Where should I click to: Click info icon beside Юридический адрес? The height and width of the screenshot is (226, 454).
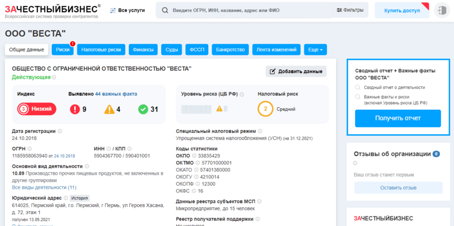66,198
